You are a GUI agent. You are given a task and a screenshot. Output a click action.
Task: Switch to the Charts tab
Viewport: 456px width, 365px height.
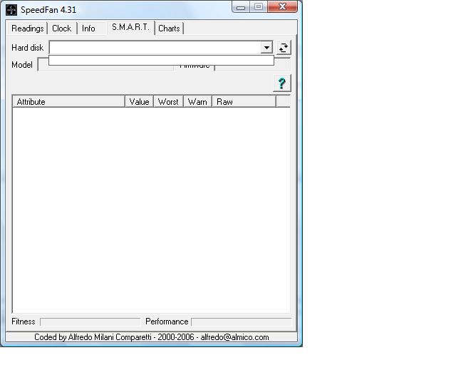(170, 29)
